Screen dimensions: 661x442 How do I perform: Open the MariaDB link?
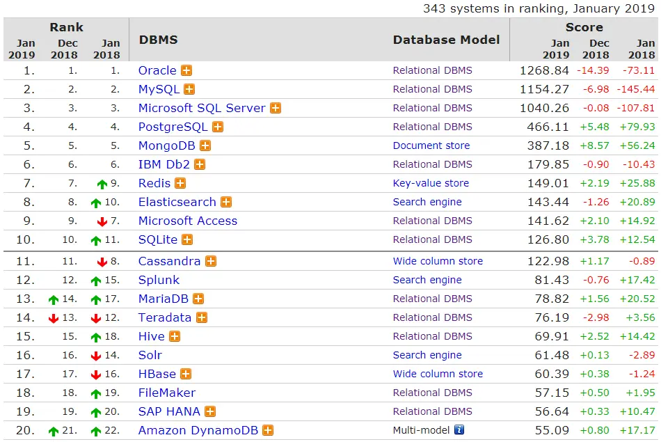coord(163,299)
